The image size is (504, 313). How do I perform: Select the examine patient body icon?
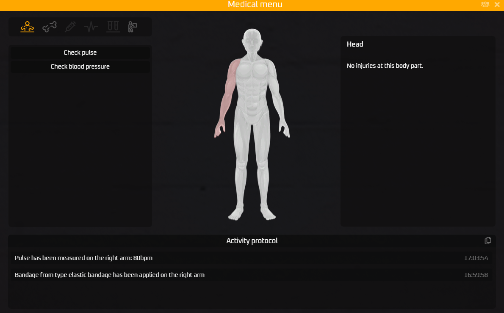pos(28,27)
